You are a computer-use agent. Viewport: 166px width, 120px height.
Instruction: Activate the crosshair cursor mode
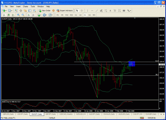(82, 11)
